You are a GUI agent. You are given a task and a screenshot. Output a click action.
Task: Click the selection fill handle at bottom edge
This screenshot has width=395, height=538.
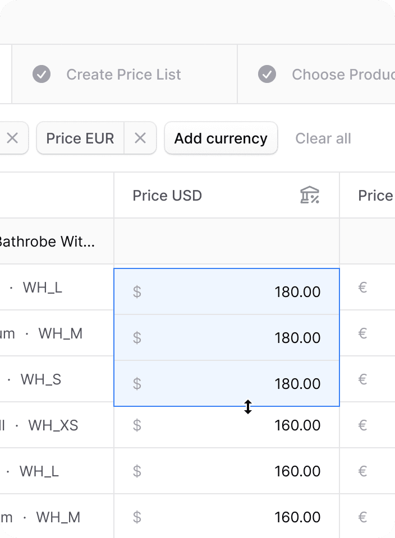coord(248,407)
